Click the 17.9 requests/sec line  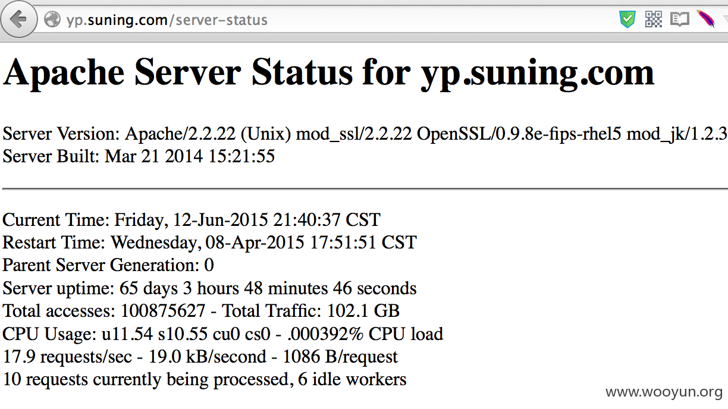click(x=200, y=357)
